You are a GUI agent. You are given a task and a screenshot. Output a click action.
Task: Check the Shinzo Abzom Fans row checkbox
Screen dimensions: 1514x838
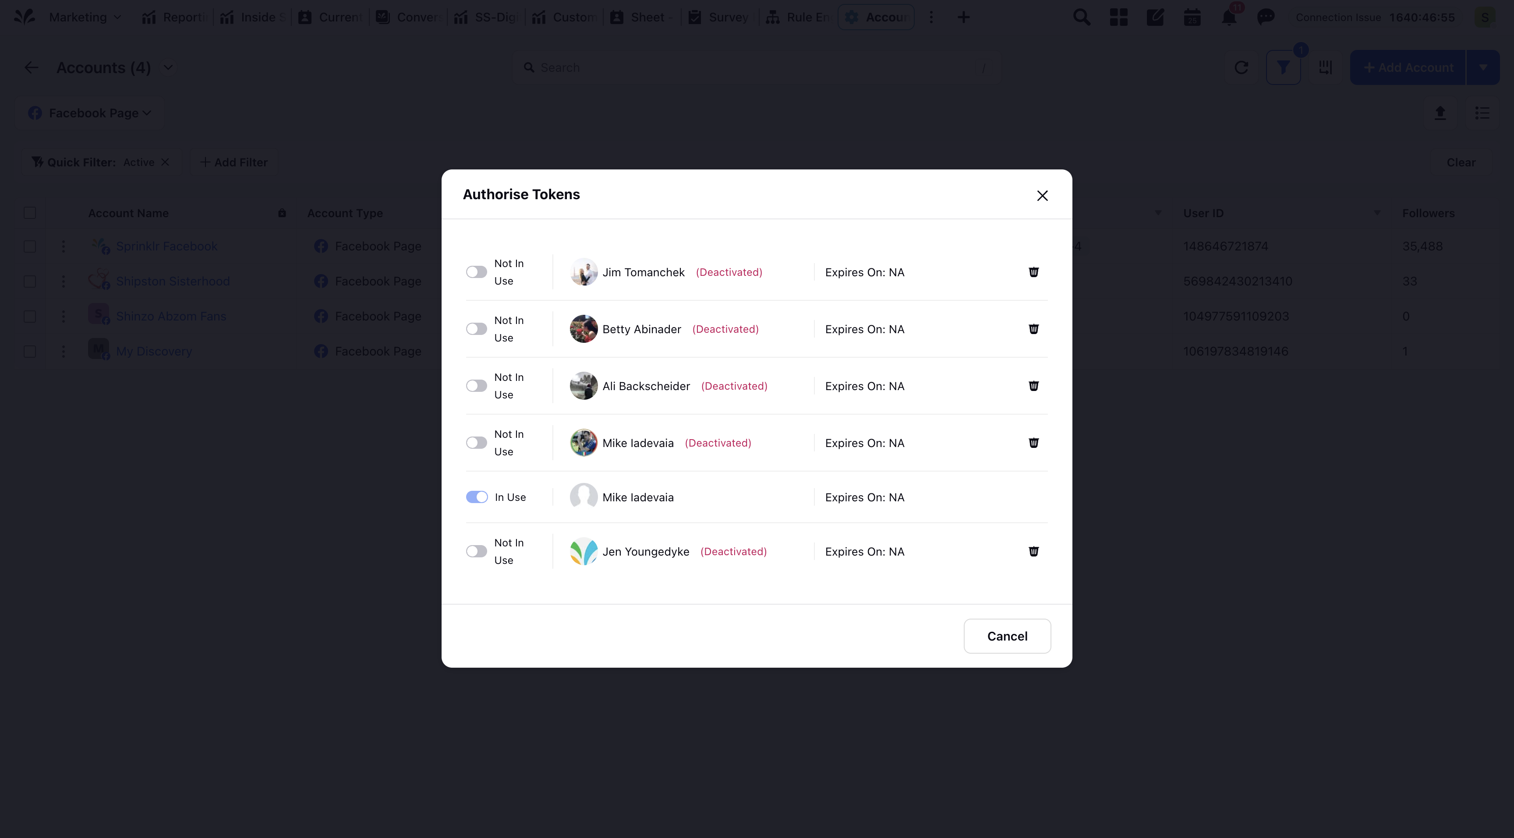[30, 317]
